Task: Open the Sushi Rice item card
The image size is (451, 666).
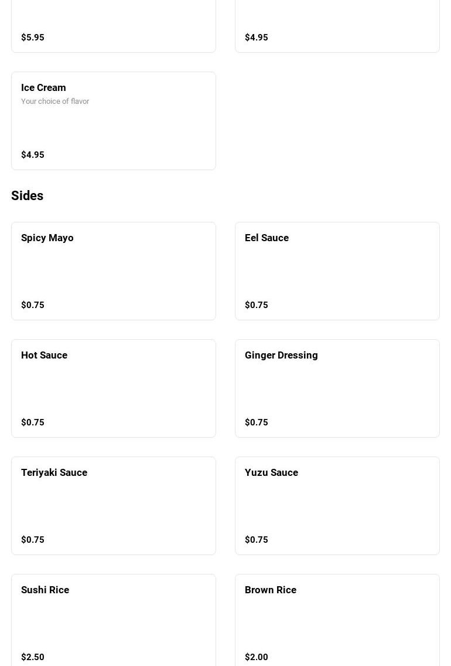Action: coord(113,620)
